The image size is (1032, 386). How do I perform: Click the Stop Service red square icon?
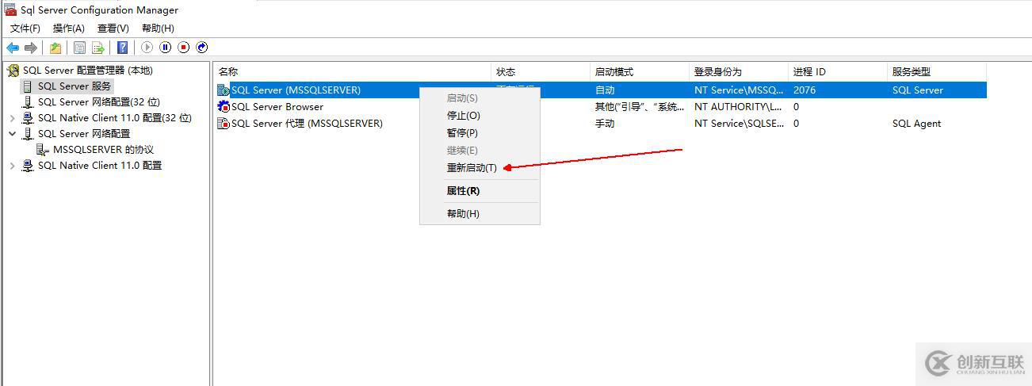(183, 48)
